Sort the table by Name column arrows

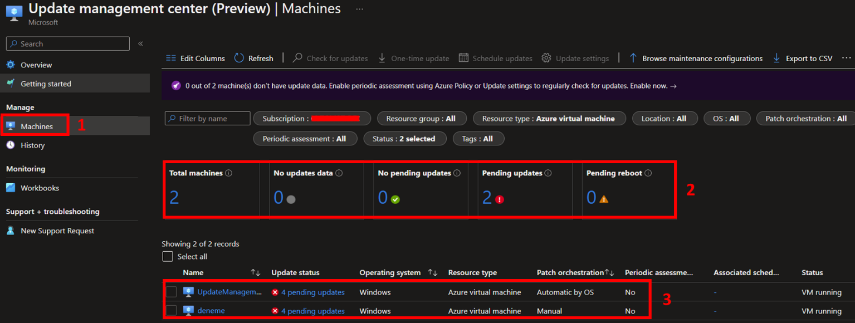click(x=255, y=272)
